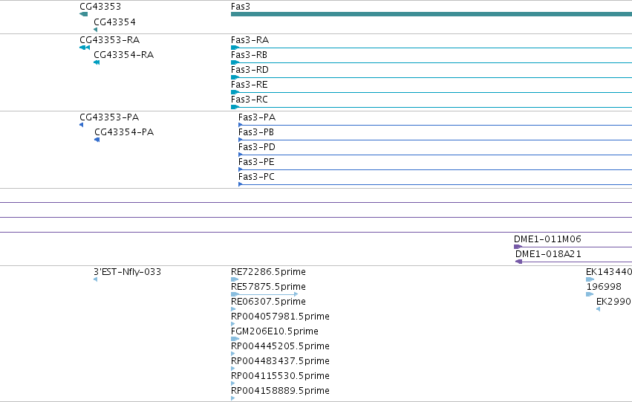632x402 pixels.
Task: Click the Fas3-RE exon start glyph
Action: click(x=235, y=92)
